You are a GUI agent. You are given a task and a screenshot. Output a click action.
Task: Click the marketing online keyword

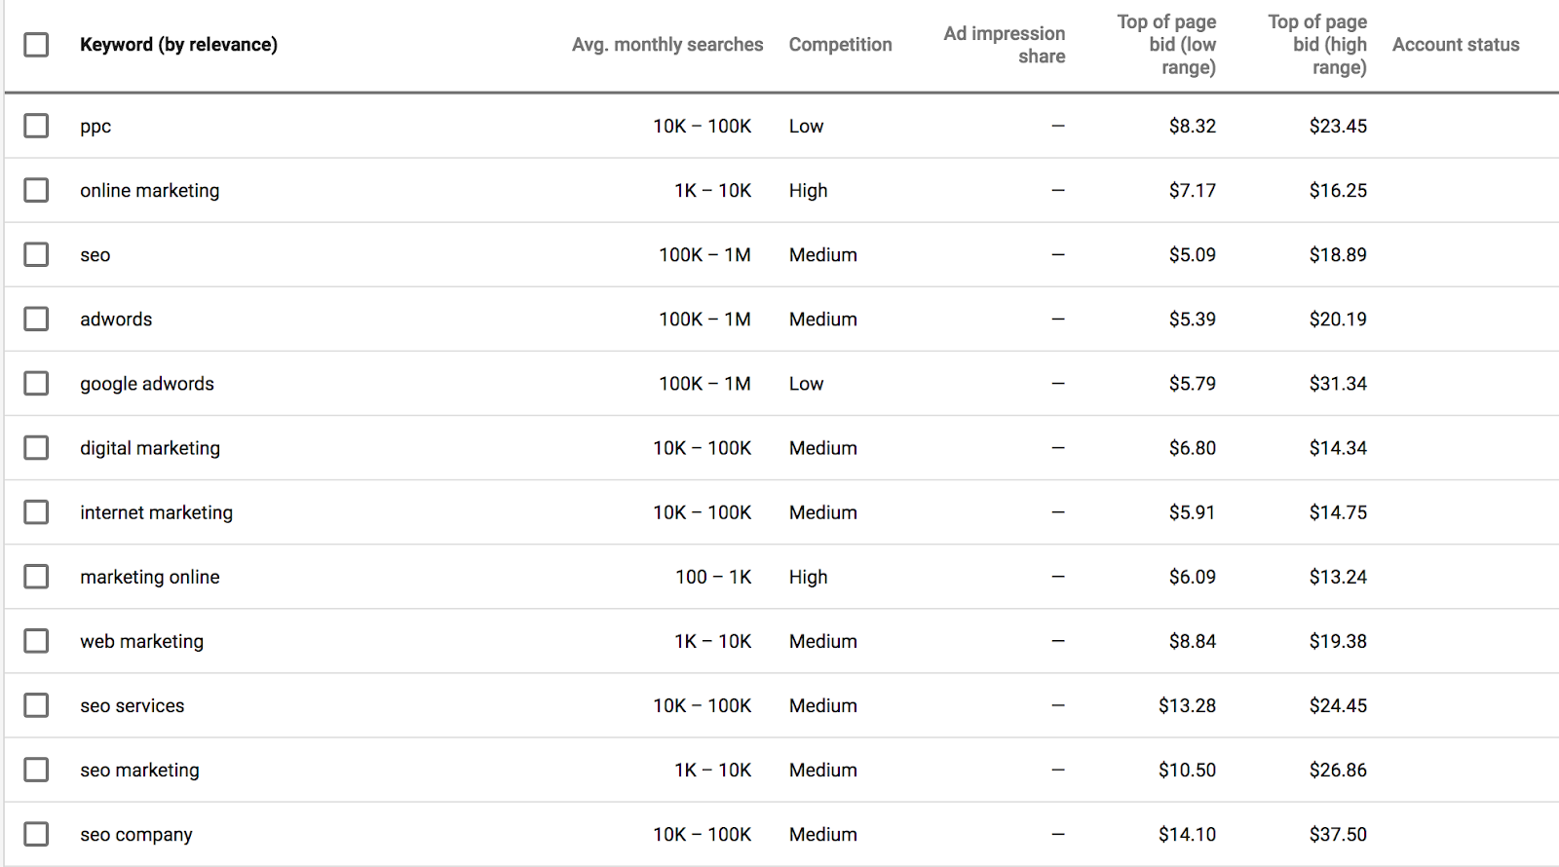(150, 577)
